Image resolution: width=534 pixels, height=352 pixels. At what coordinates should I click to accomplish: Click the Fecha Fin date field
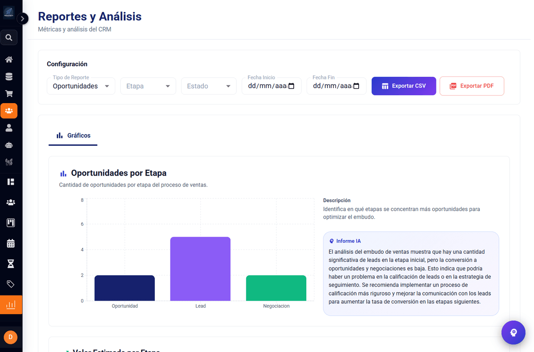pos(336,86)
